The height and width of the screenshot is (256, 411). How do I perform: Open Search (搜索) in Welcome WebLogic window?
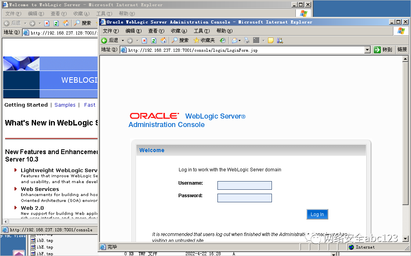[x=83, y=23]
